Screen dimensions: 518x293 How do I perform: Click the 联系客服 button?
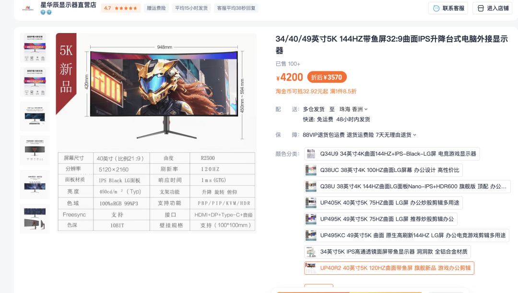pos(448,8)
